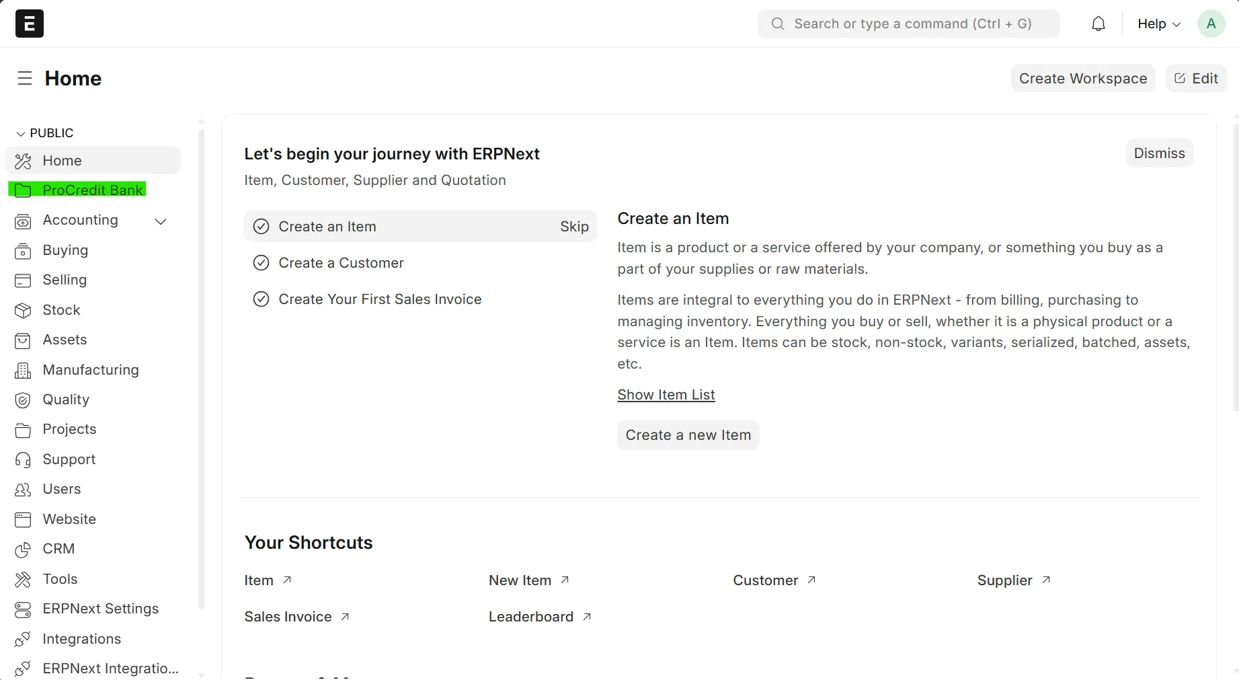Click the ERPNext Settings icon
The width and height of the screenshot is (1239, 680).
point(23,609)
